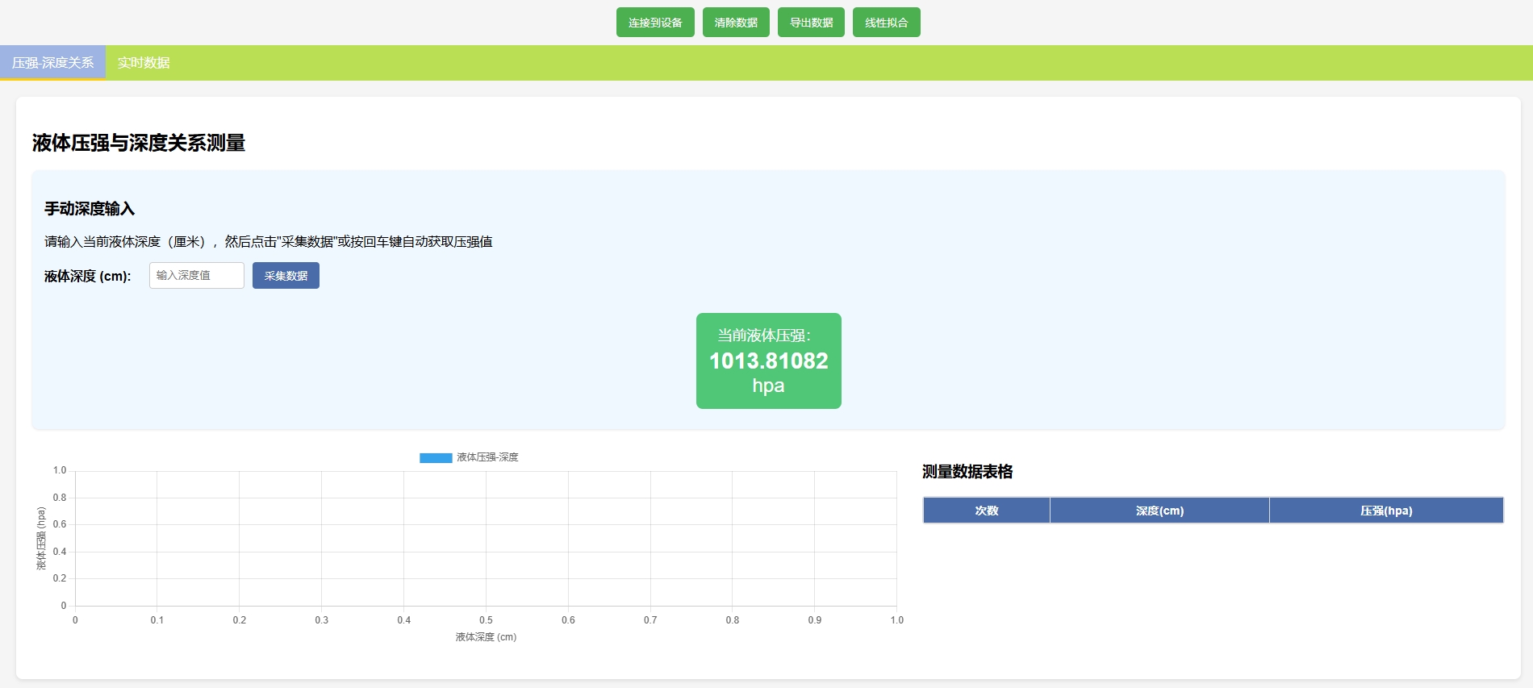Select the 深度(cm) table column header

[1159, 511]
